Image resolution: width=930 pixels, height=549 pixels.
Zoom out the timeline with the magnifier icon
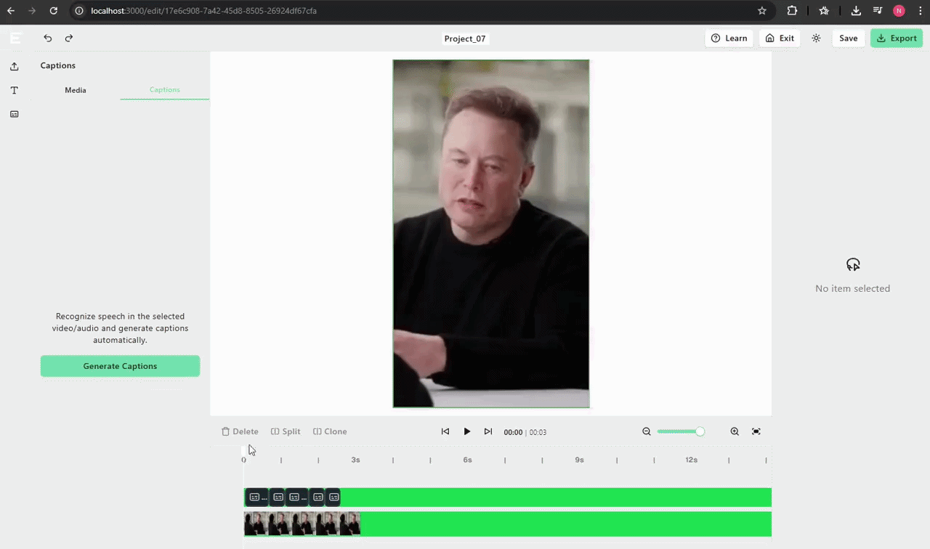point(646,431)
